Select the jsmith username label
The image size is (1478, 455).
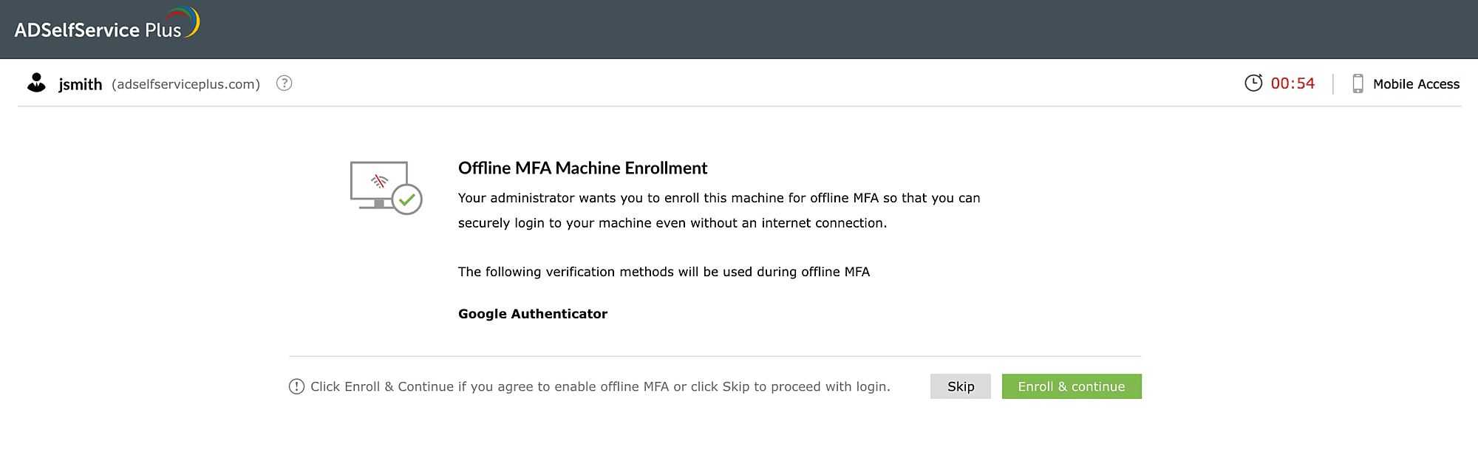coord(81,84)
